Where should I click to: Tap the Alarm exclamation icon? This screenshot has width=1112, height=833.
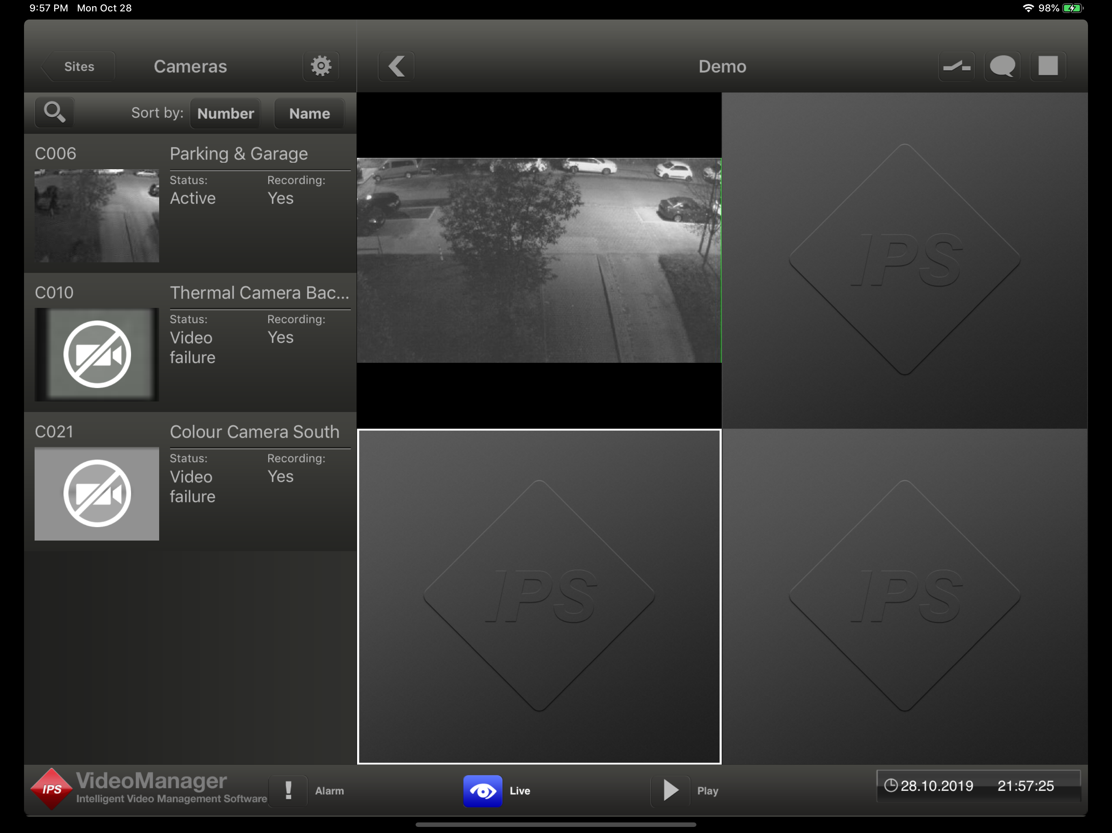point(288,791)
